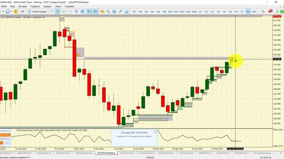Switch chart to candlestick mode

tap(58, 11)
